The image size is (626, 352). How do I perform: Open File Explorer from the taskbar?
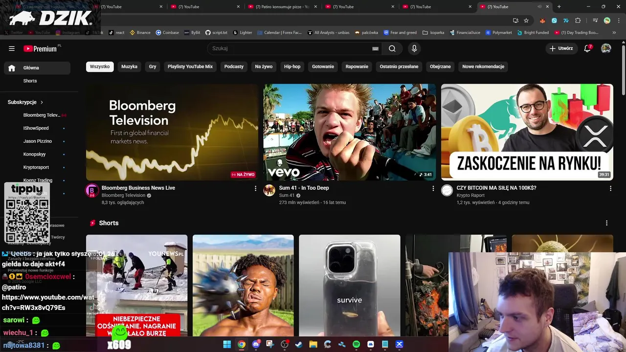313,344
